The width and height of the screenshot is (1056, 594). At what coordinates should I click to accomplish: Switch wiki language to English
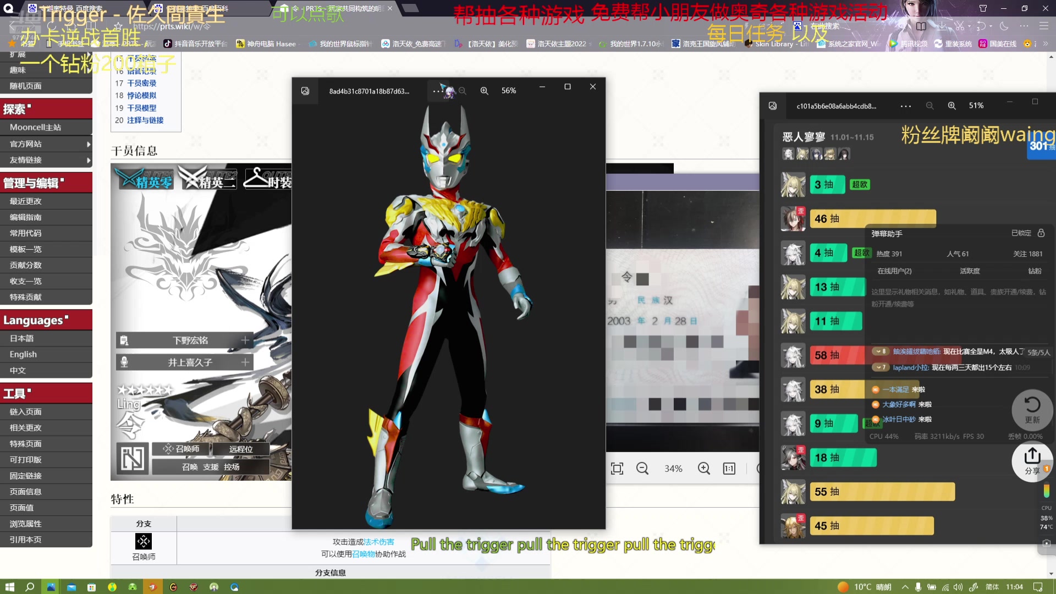[x=23, y=355]
